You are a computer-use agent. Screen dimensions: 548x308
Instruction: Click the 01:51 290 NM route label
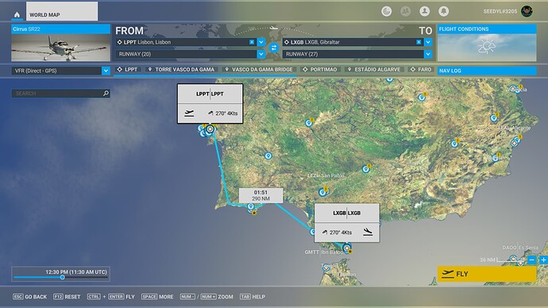click(x=260, y=195)
